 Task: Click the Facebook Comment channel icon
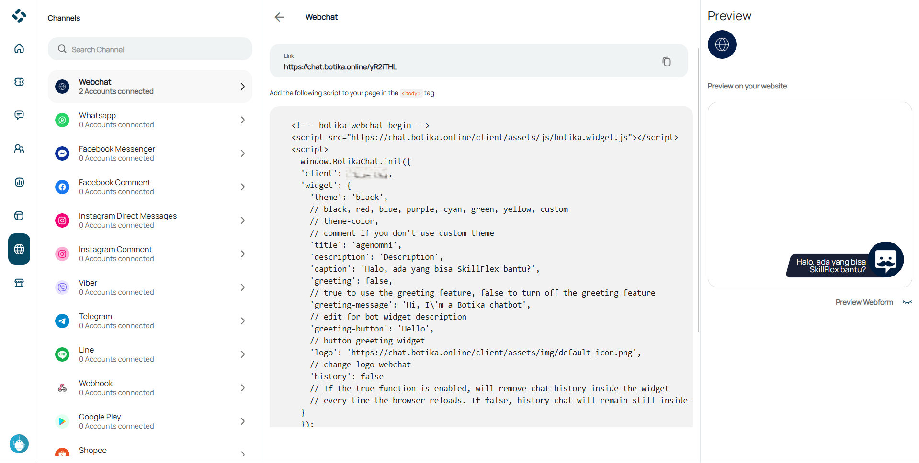point(62,187)
